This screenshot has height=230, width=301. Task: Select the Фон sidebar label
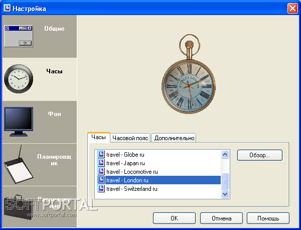click(55, 114)
